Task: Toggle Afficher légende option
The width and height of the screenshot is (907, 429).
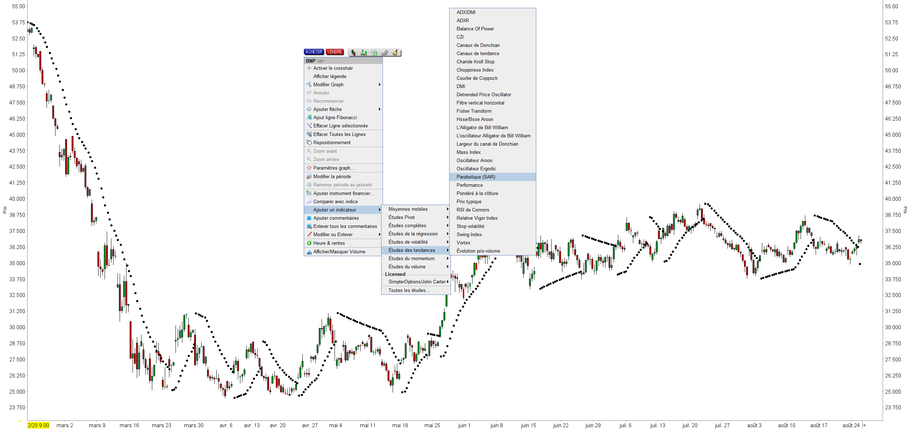Action: click(343, 76)
